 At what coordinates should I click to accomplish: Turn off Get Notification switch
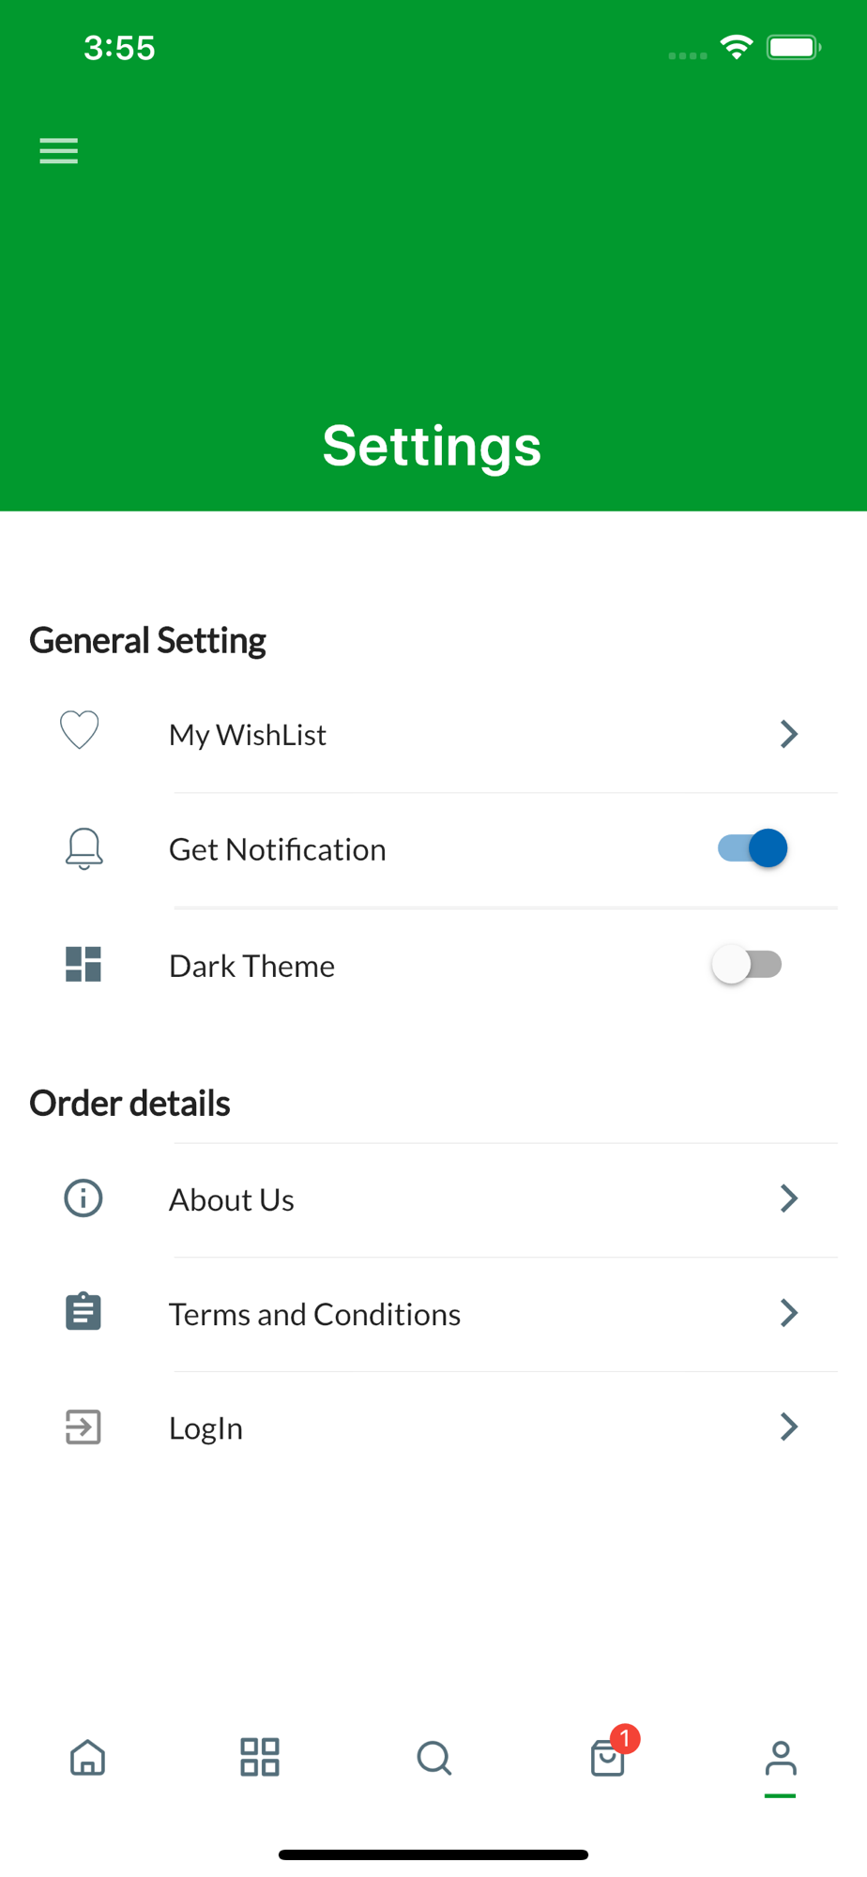click(752, 848)
